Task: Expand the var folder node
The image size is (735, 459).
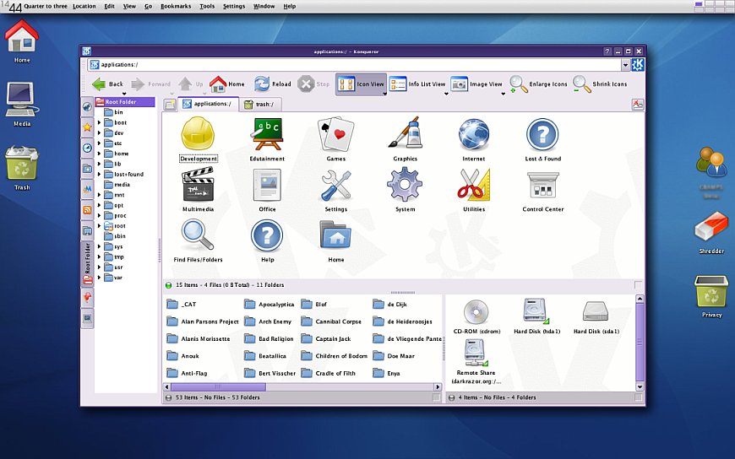Action: [99, 278]
